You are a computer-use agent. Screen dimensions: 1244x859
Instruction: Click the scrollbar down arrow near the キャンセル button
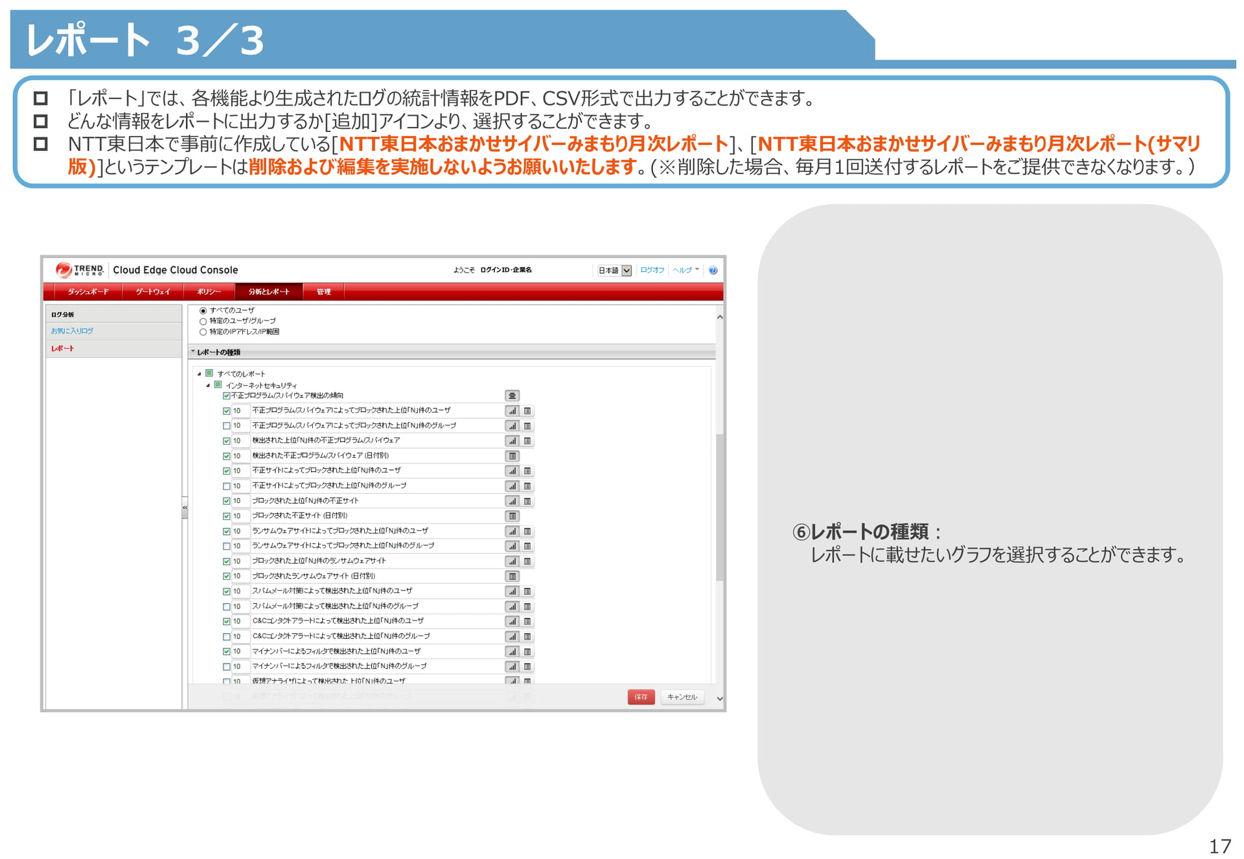click(720, 698)
